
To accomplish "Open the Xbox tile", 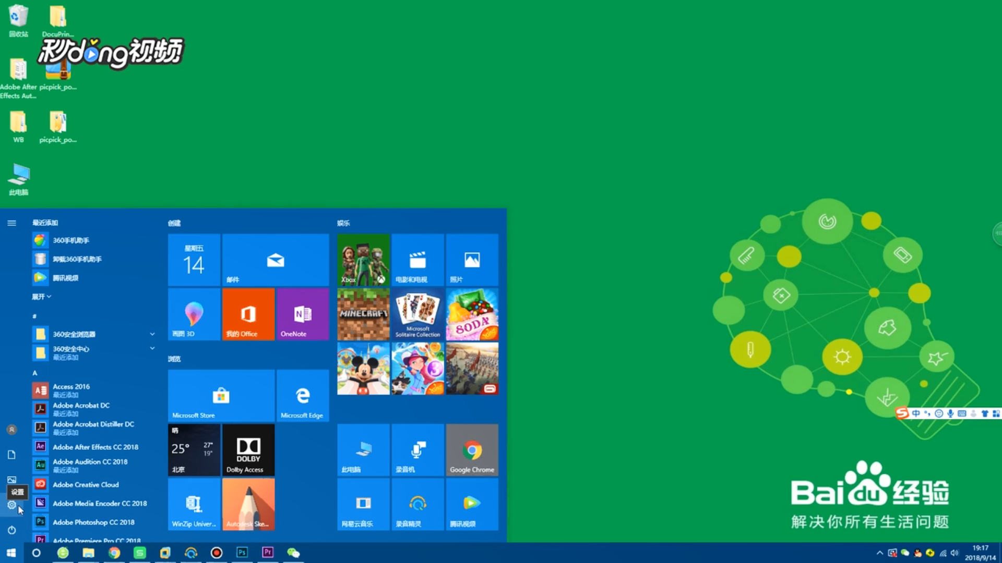I will click(363, 260).
